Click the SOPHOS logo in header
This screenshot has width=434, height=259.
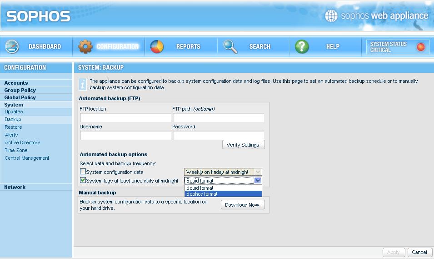click(39, 16)
